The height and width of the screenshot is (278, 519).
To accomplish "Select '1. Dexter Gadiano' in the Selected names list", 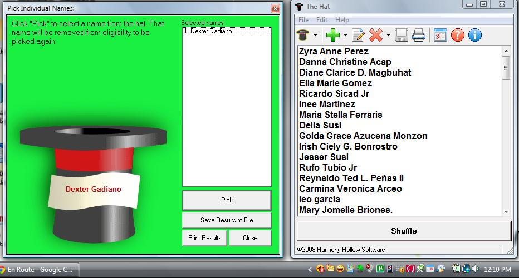I will (x=227, y=31).
